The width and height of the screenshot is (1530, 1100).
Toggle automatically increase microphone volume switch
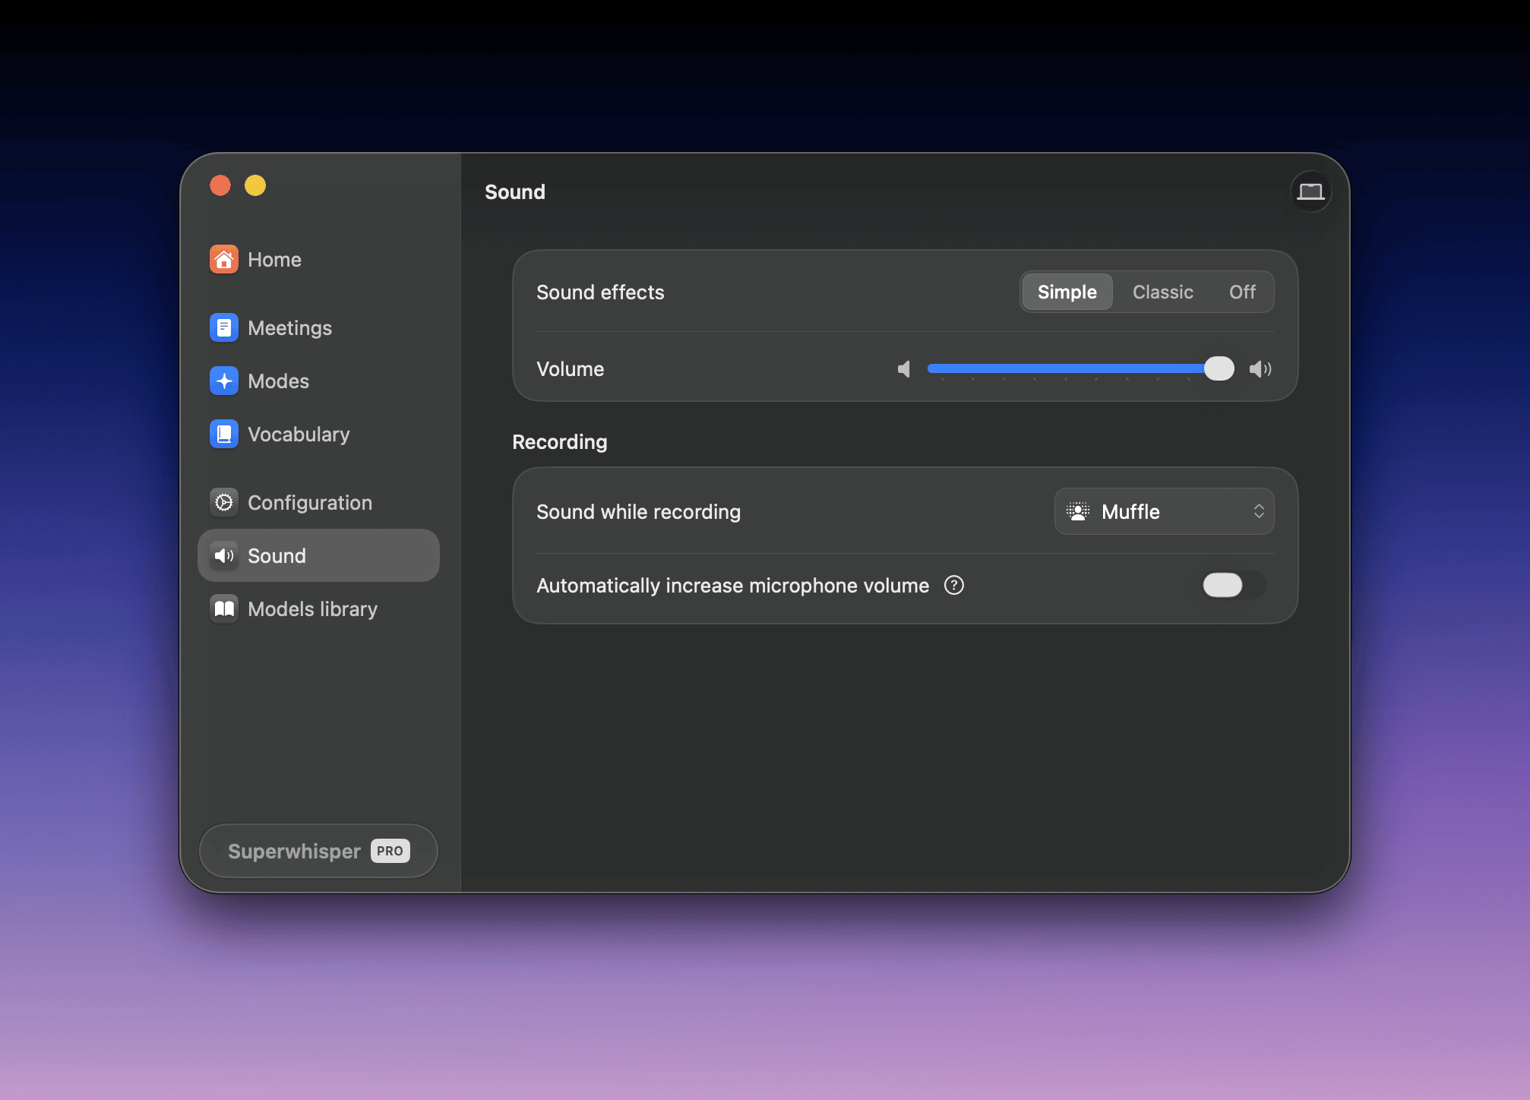coord(1234,585)
